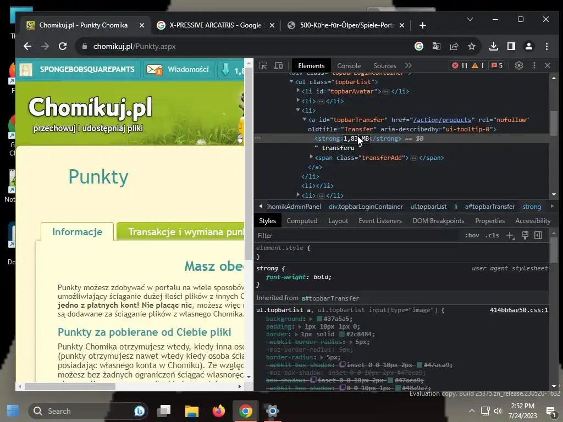Close the X-PRESSIVE ARCATRIS tab
This screenshot has width=563, height=422.
coord(272,25)
